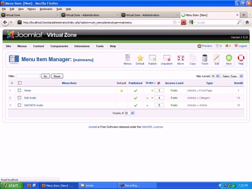
Task: Open the Select State dropdown
Action: (232, 76)
